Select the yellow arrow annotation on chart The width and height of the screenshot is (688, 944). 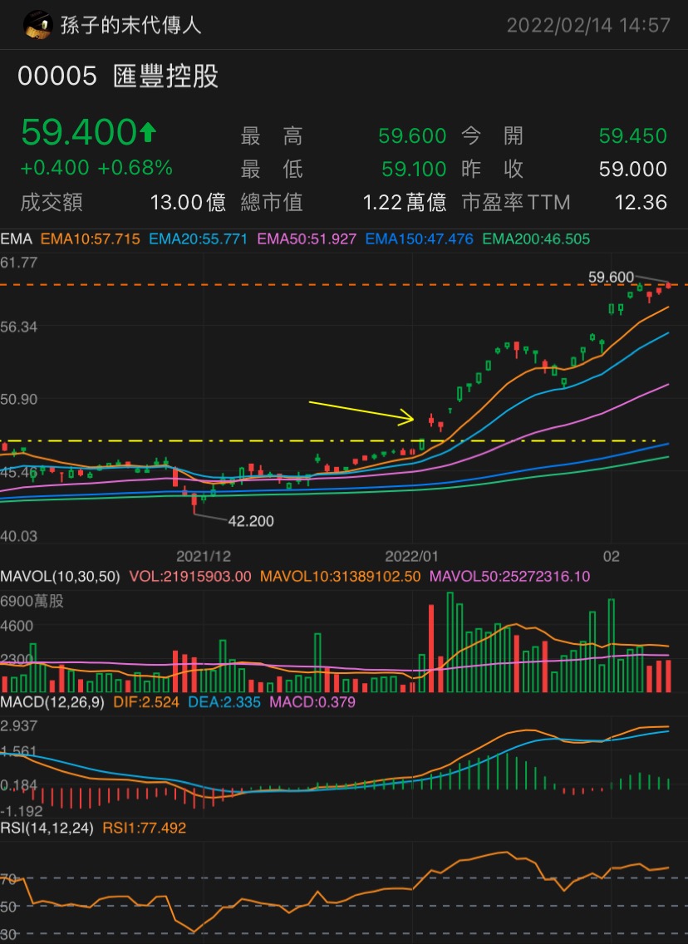[x=361, y=413]
